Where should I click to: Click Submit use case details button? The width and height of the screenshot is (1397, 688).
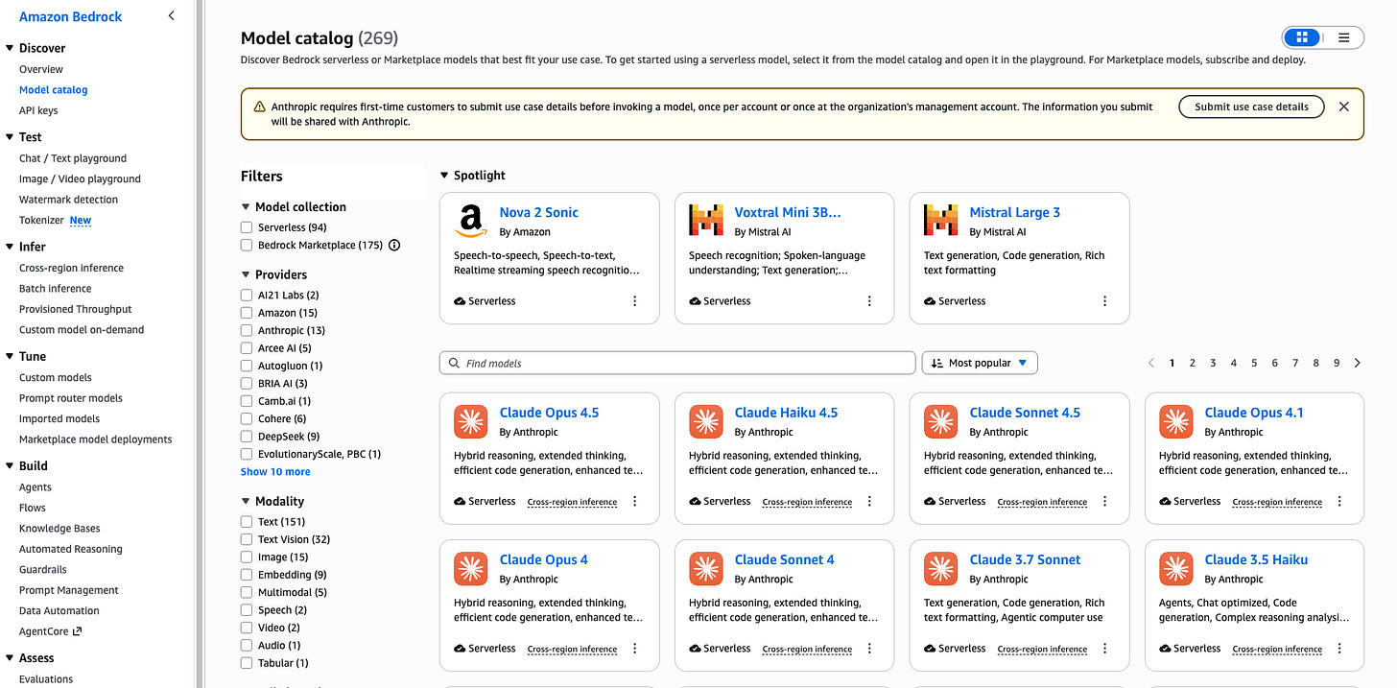click(x=1251, y=107)
